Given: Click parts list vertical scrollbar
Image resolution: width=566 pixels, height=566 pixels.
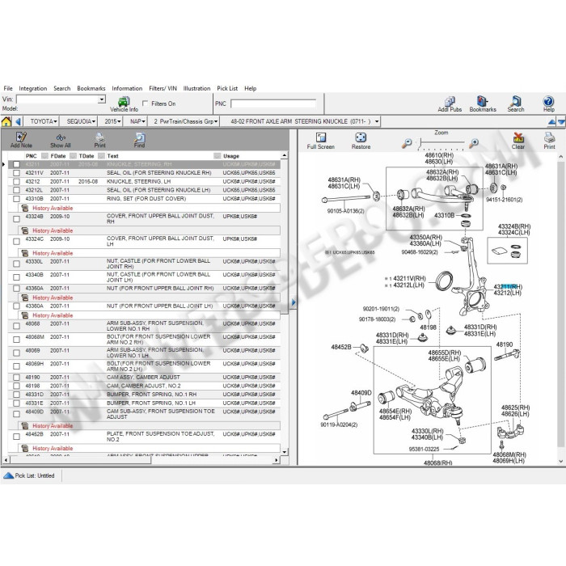Looking at the screenshot, I should 284,303.
